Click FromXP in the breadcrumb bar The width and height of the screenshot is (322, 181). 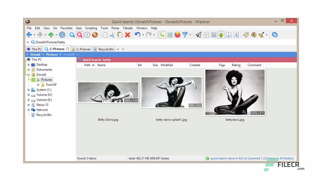pos(69,54)
